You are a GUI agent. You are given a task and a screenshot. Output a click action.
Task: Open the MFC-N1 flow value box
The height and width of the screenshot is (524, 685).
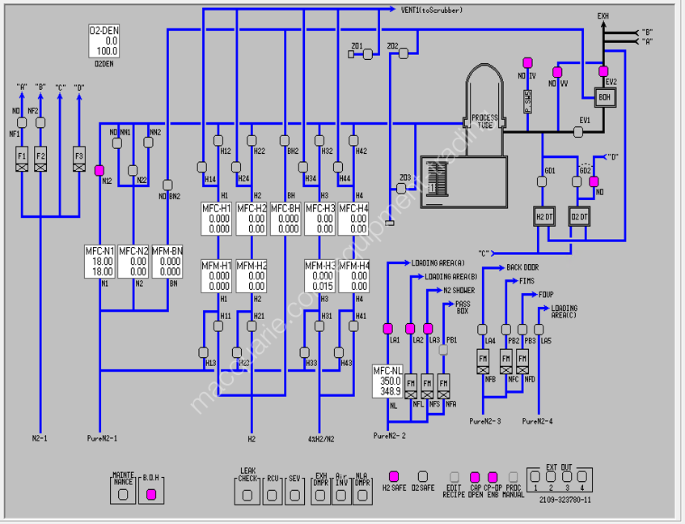pyautogui.click(x=99, y=262)
